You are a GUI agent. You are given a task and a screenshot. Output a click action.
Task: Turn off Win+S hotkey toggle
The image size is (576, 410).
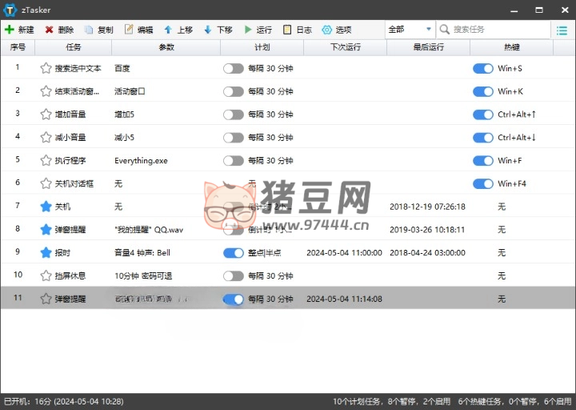(x=483, y=69)
